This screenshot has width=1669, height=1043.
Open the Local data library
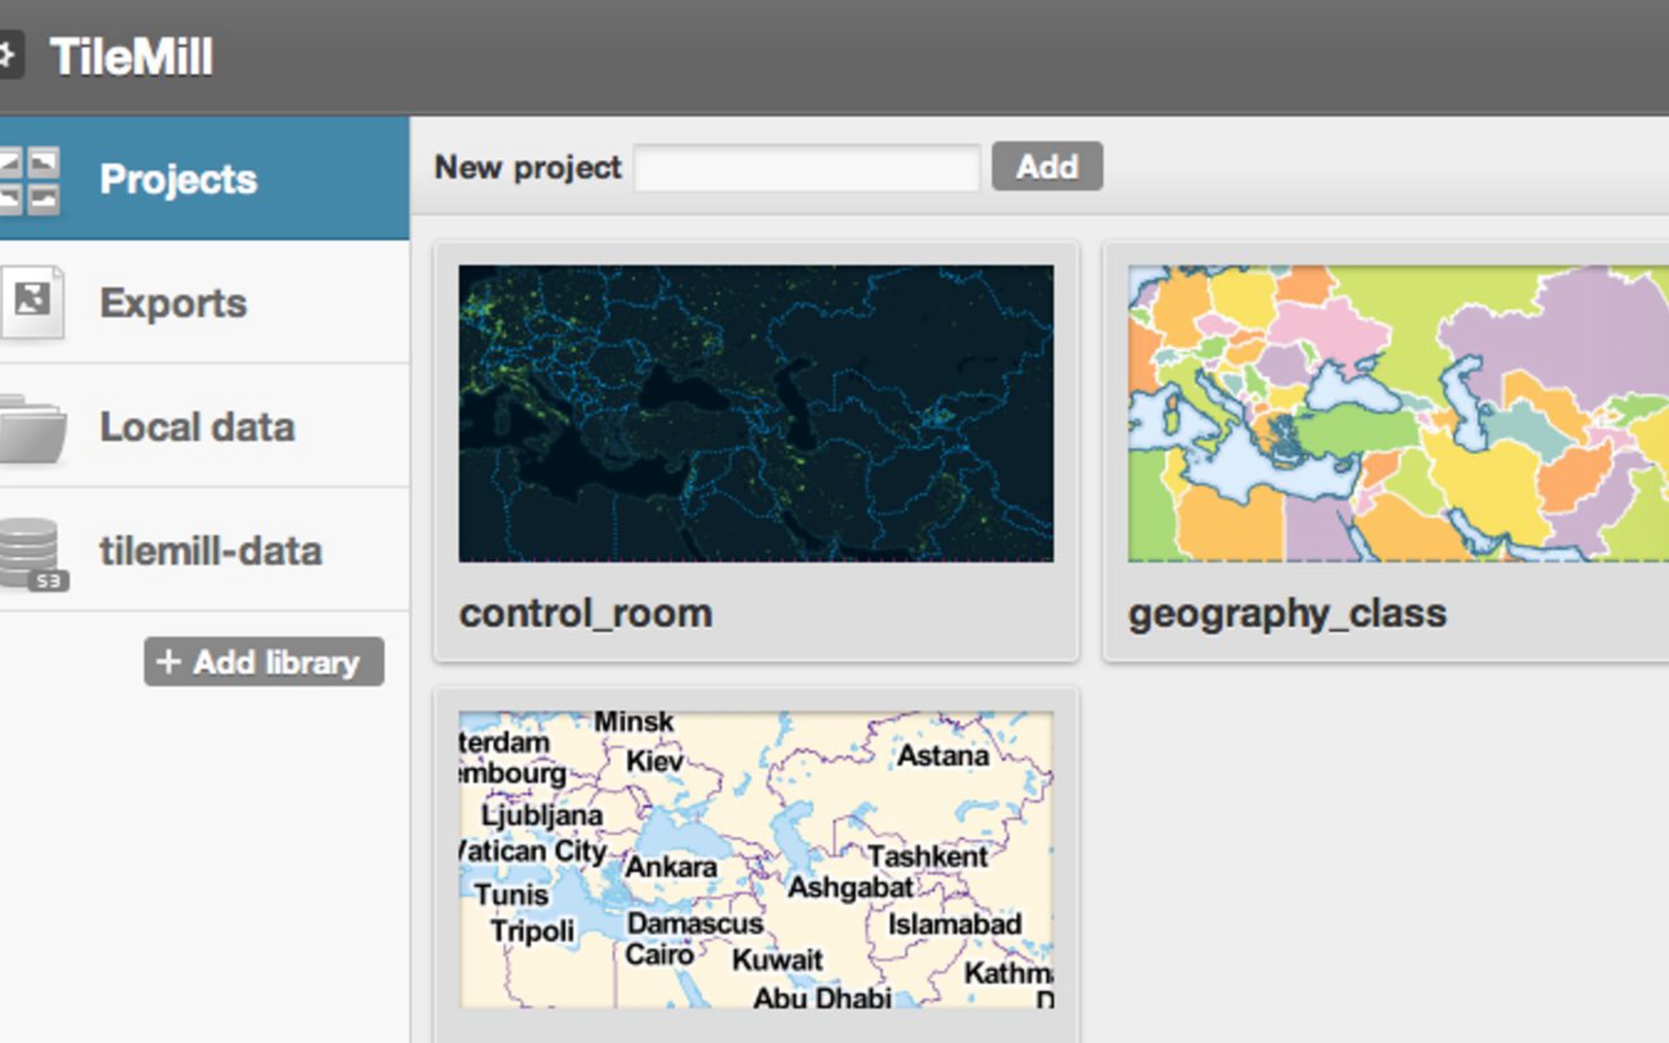tap(204, 426)
